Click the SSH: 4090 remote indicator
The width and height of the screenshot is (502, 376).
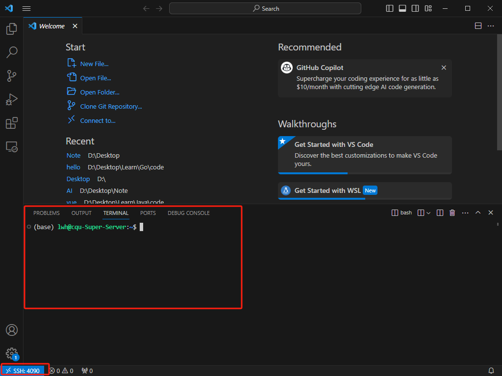(x=23, y=371)
